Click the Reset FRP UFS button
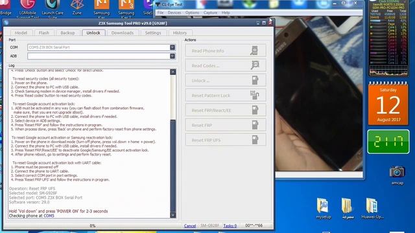Image resolution: width=415 pixels, height=233 pixels. [x=226, y=140]
